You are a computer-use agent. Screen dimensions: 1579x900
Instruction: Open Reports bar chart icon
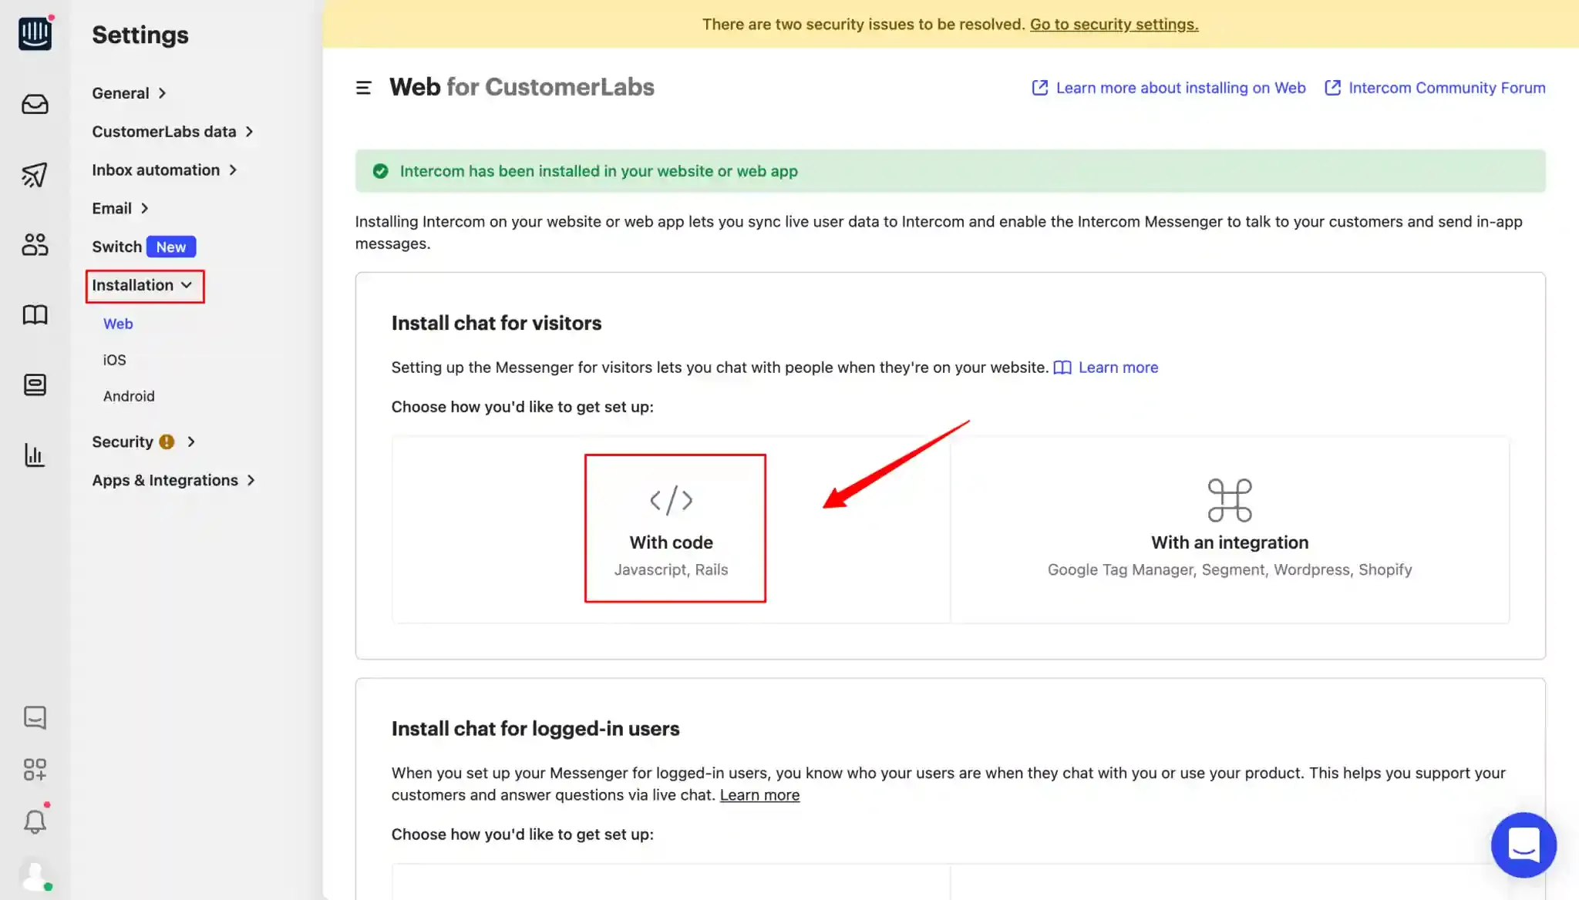(x=35, y=455)
